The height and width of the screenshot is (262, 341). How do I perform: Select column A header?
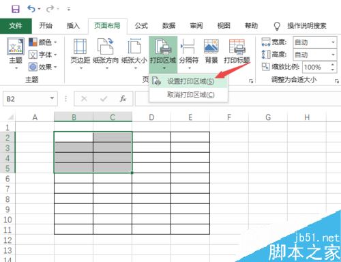tap(35, 117)
